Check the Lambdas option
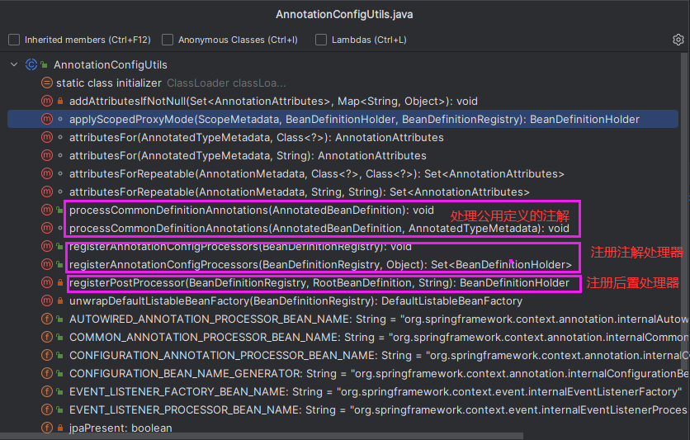The image size is (690, 440). (321, 40)
